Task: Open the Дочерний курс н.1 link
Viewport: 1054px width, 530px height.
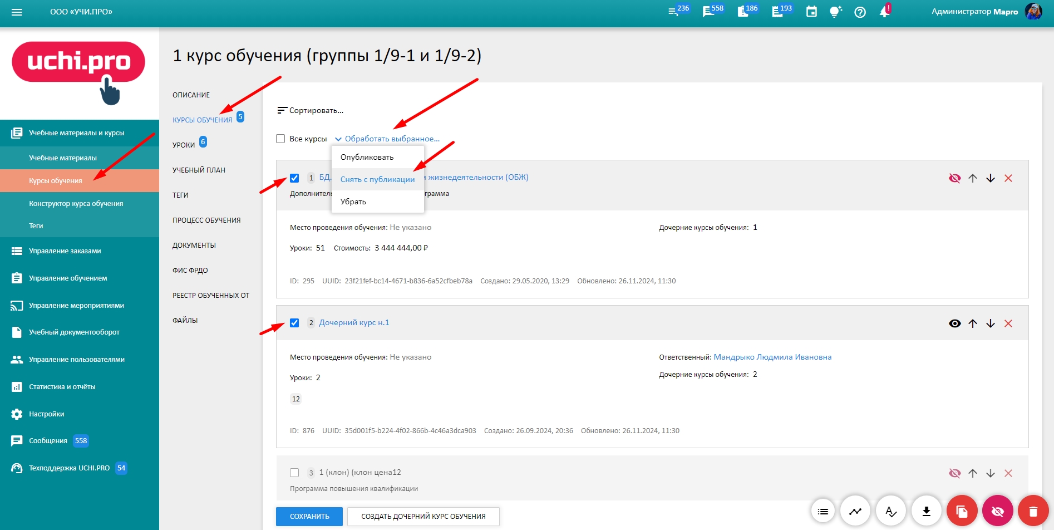Action: (x=354, y=323)
